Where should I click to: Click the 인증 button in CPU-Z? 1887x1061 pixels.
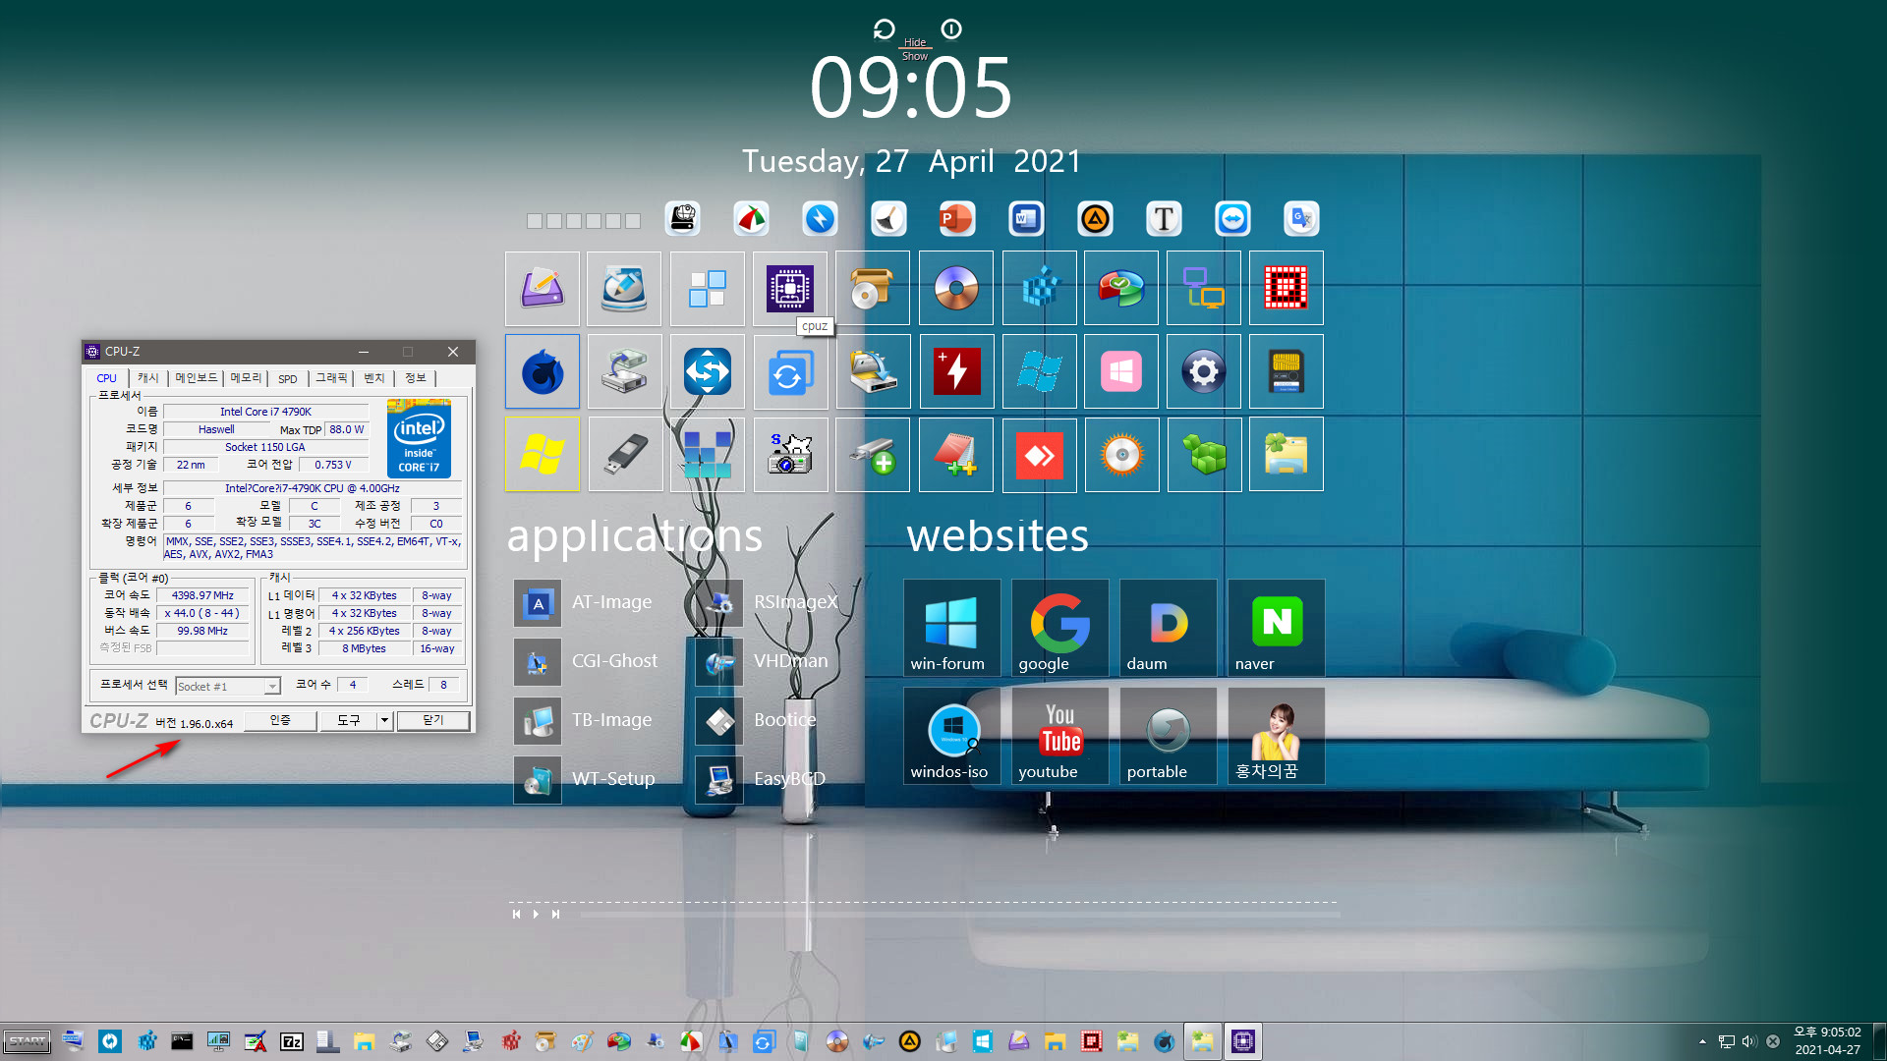pyautogui.click(x=280, y=721)
